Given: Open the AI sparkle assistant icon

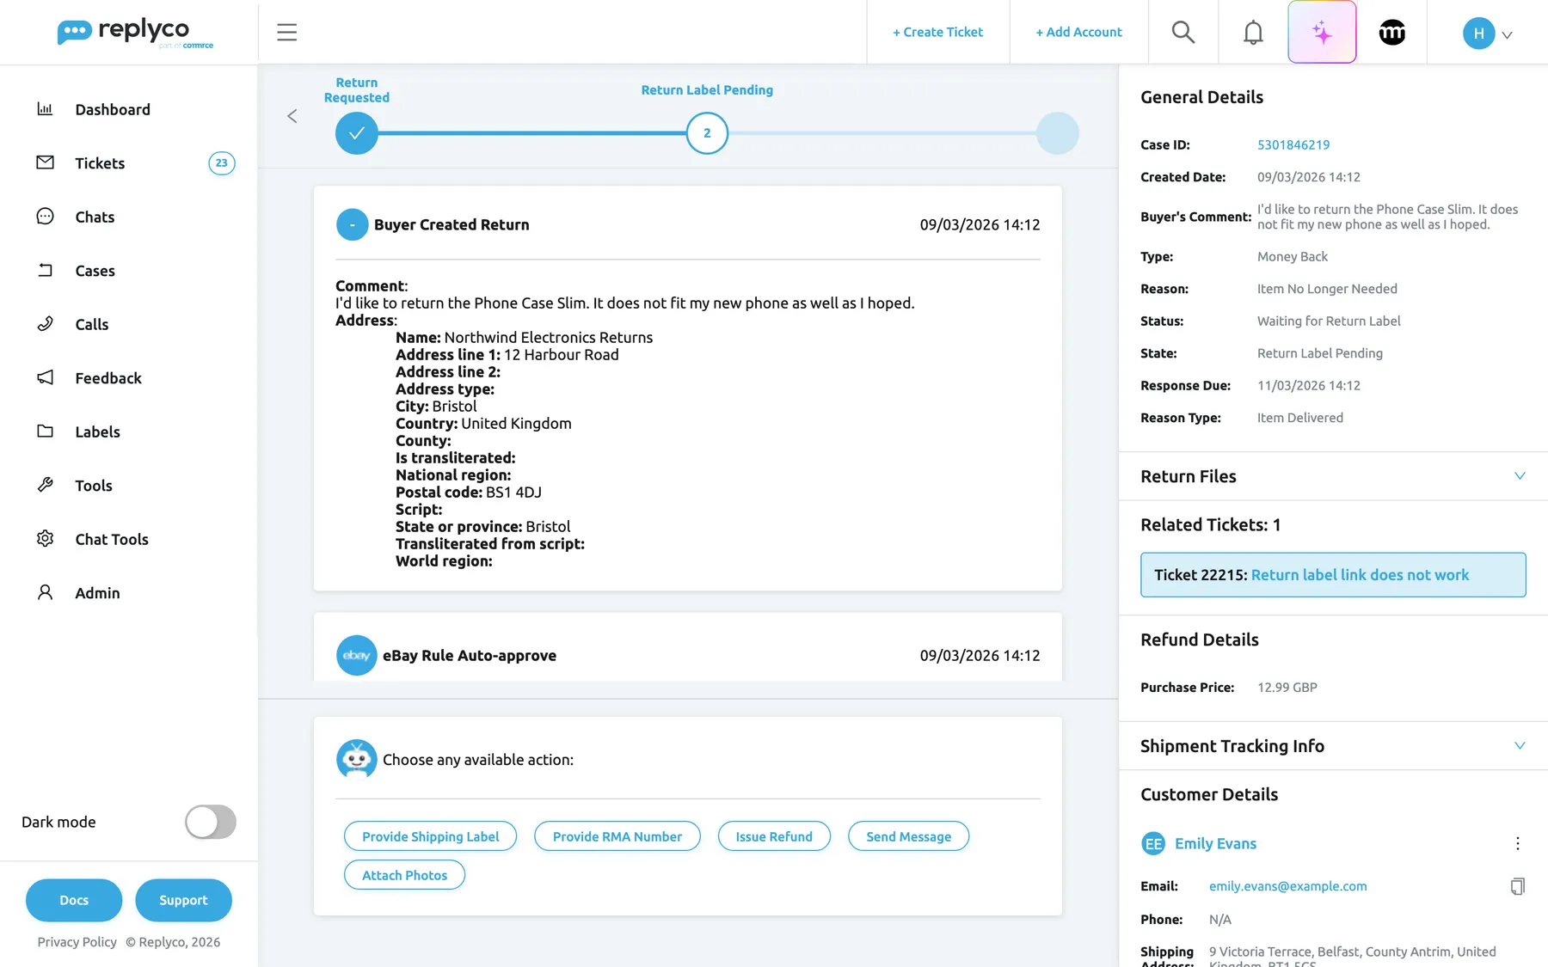Looking at the screenshot, I should click(x=1322, y=33).
